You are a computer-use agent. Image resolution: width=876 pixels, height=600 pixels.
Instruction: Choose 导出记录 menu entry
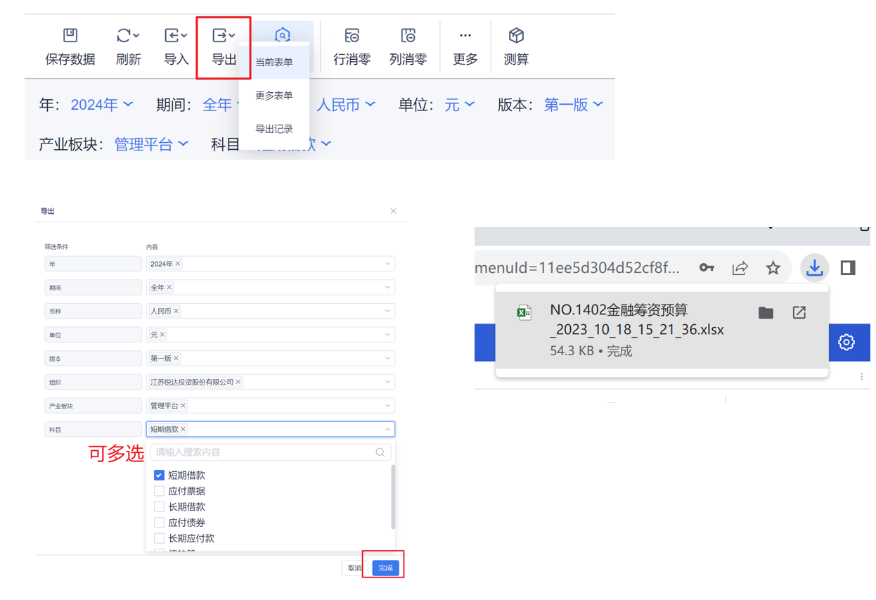pos(274,129)
